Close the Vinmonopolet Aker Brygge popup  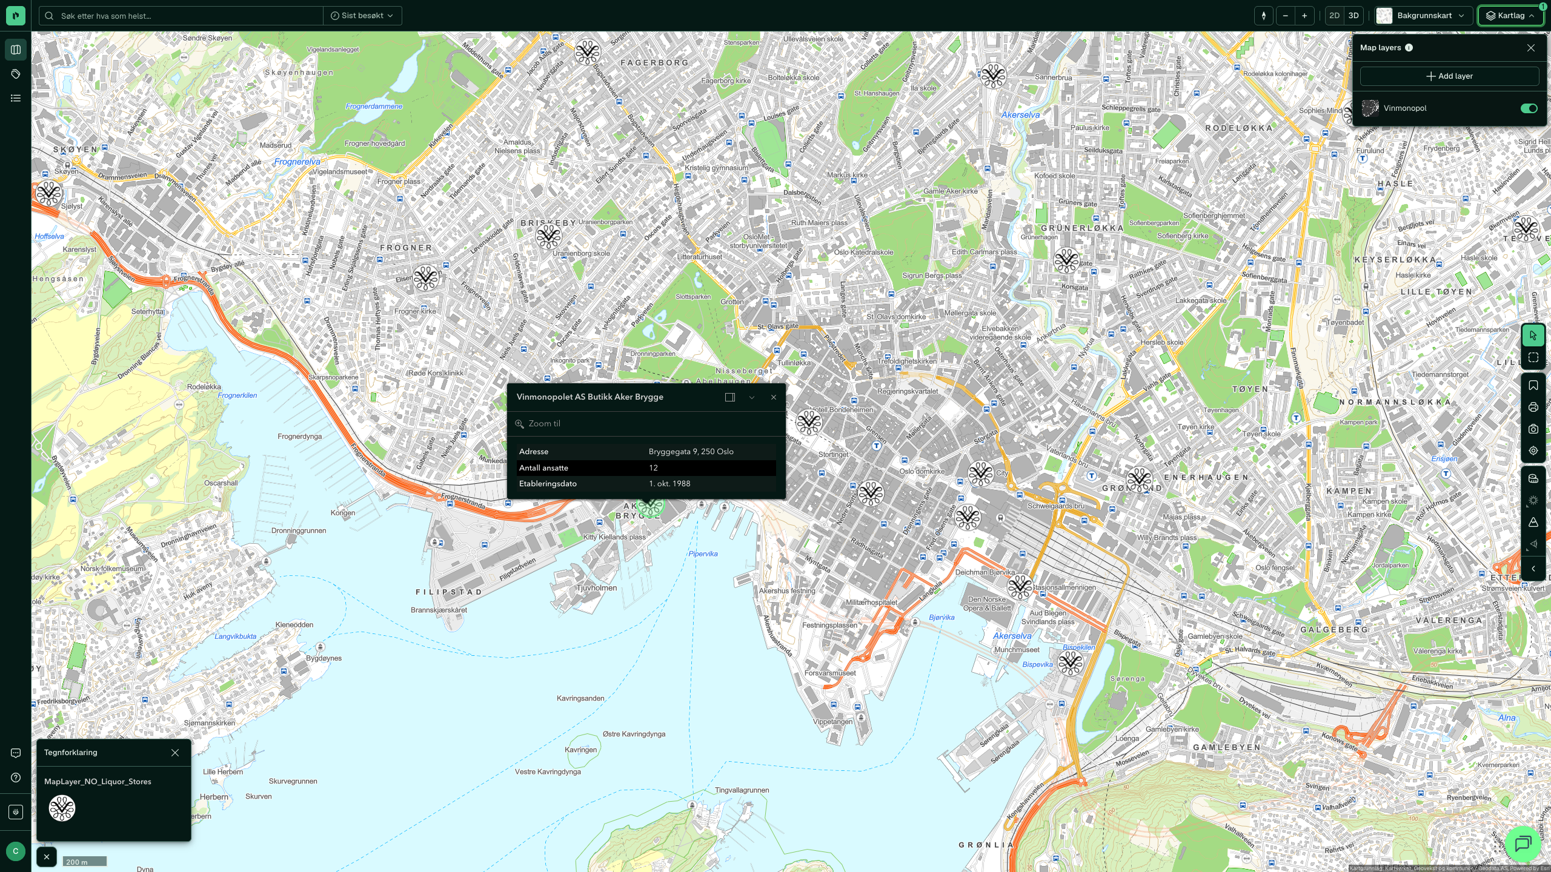click(x=774, y=397)
